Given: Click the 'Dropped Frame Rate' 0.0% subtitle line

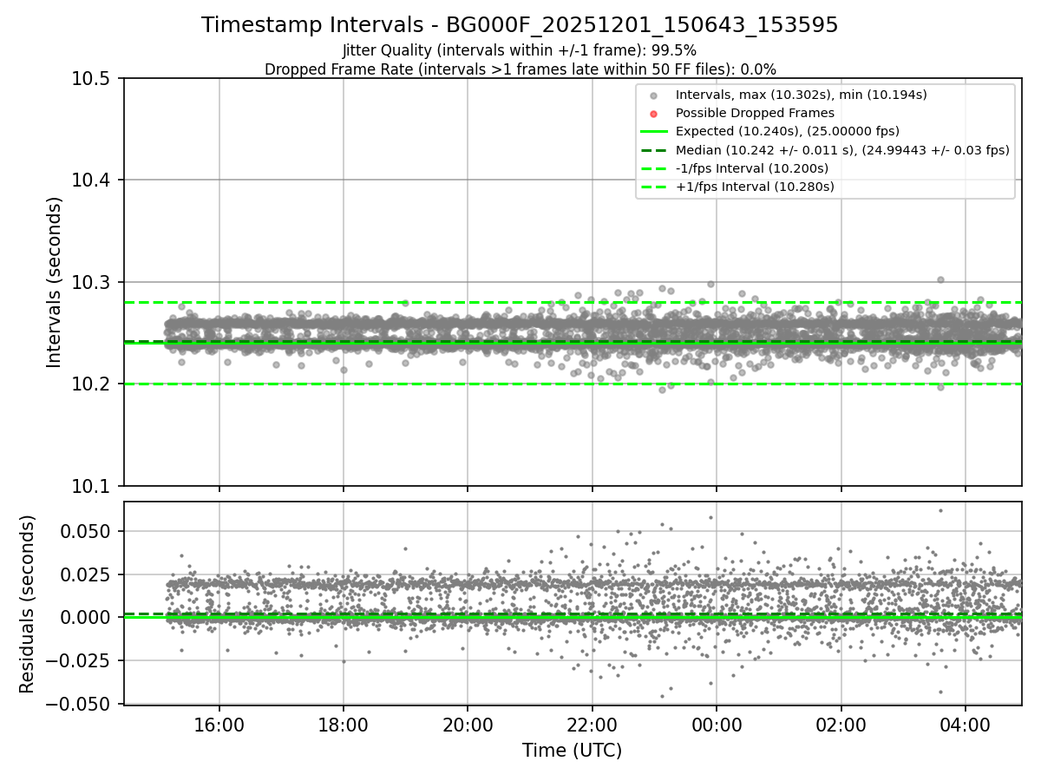Looking at the screenshot, I should 520,69.
